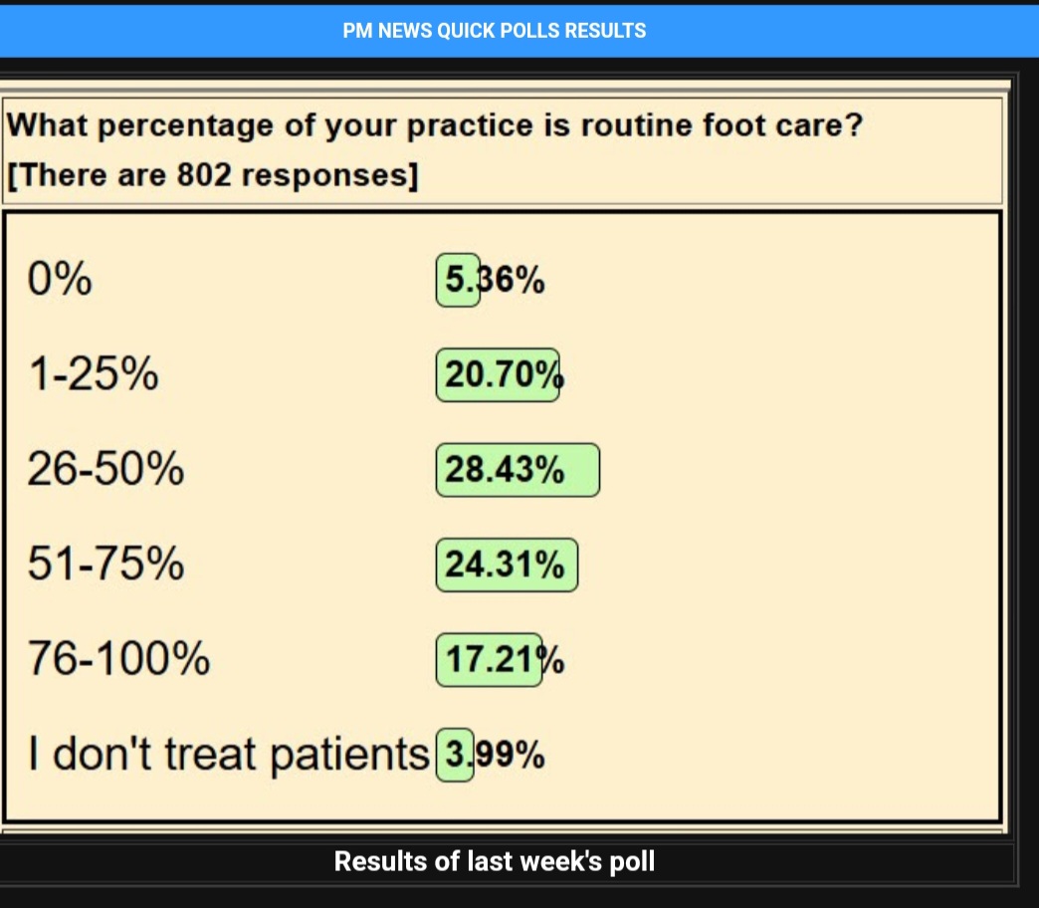Select the 'I don't treat patients' label

(228, 755)
